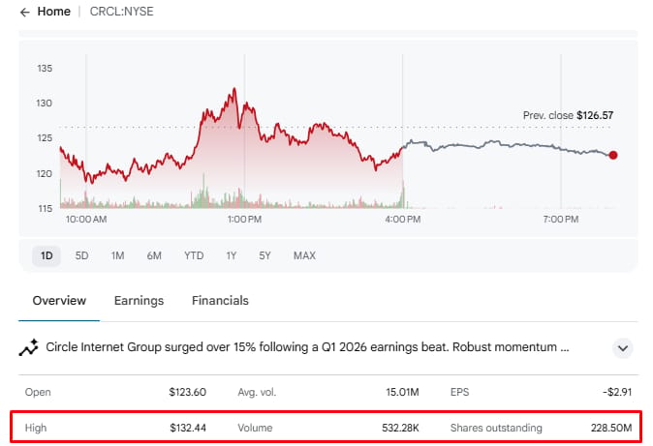Image resolution: width=653 pixels, height=446 pixels.
Task: Click the High value $132.44
Action: coord(188,428)
